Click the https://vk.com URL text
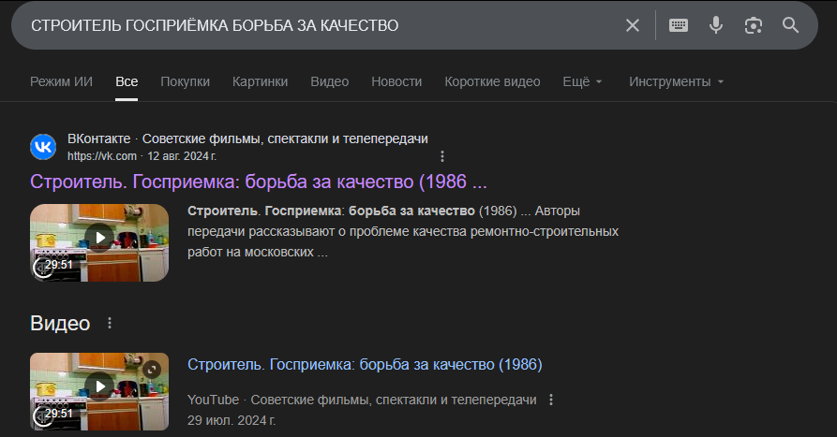The image size is (837, 437). tap(102, 156)
